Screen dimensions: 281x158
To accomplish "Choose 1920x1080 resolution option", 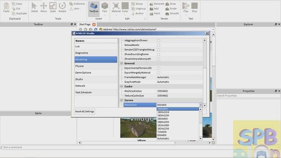I will (x=178, y=126).
